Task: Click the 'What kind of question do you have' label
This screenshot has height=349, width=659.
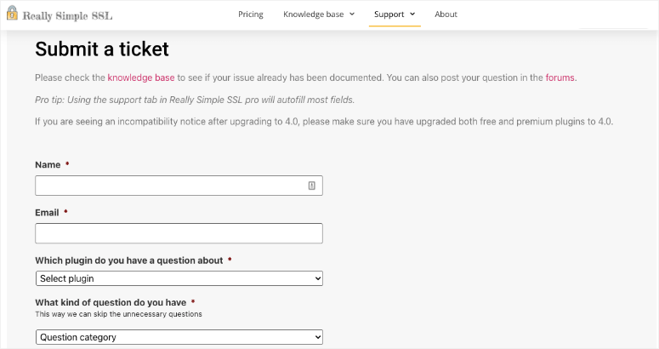Action: click(x=111, y=303)
